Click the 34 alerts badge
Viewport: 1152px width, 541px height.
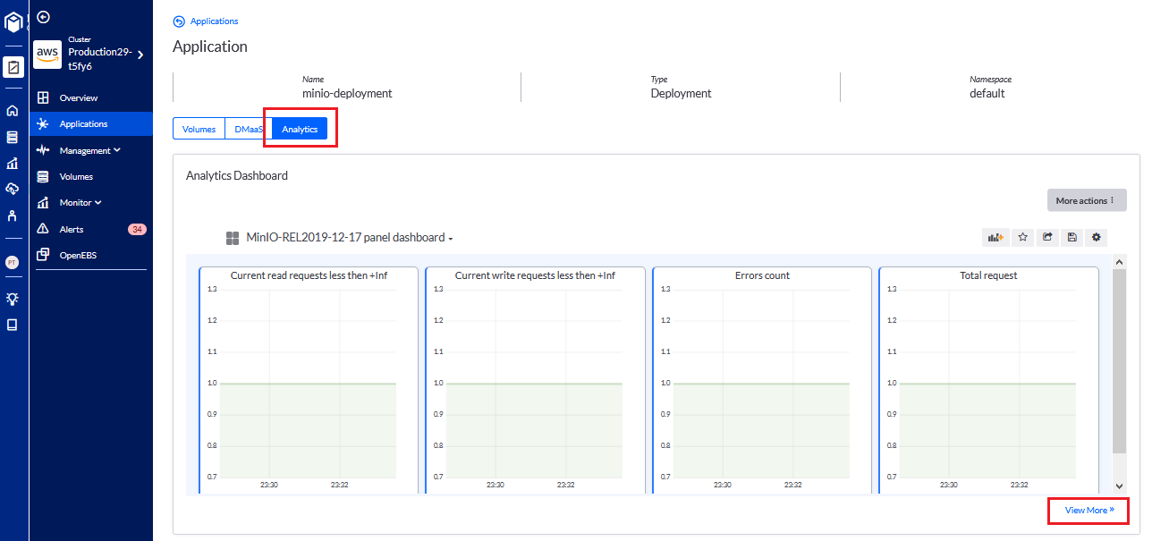(x=137, y=229)
